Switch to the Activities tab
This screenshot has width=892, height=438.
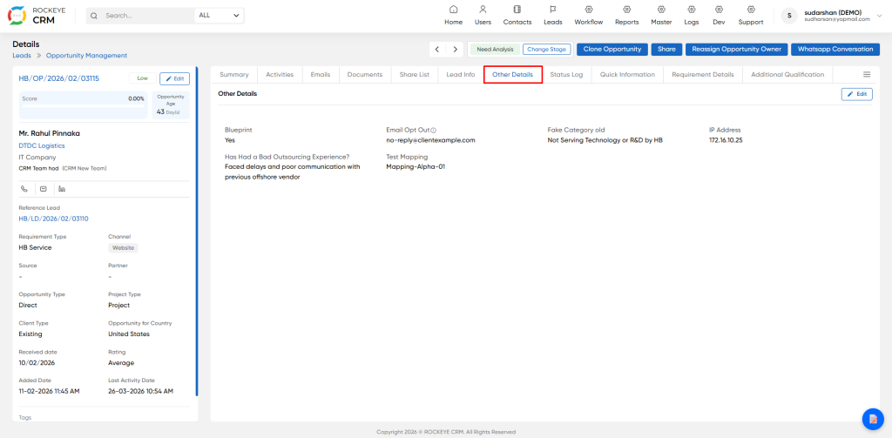tap(280, 75)
